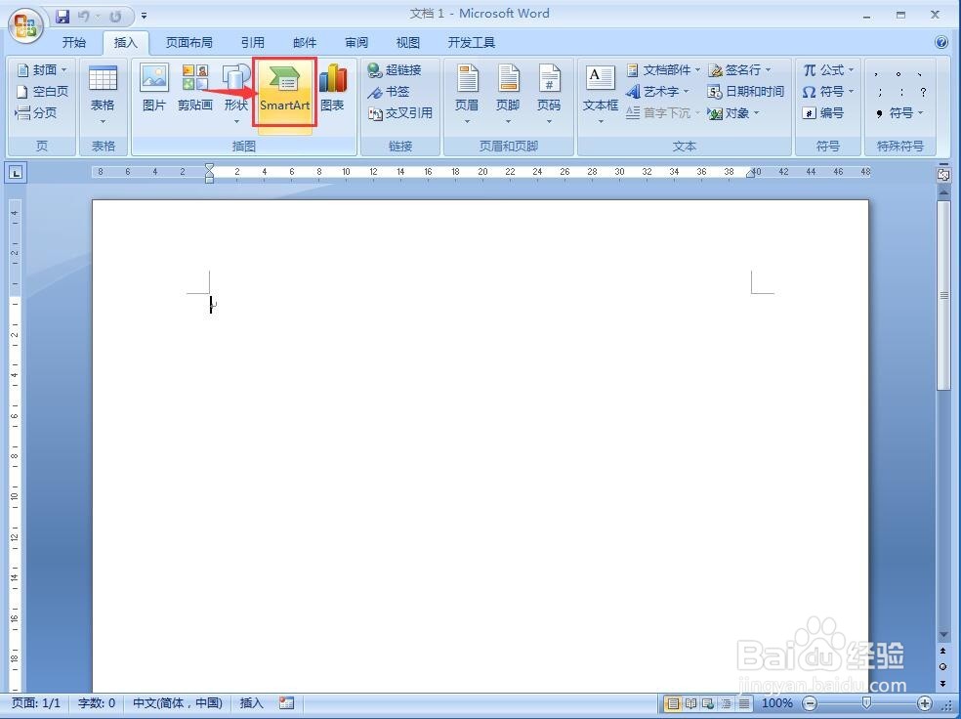Switch to Web Layout view
This screenshot has height=719, width=961.
click(708, 703)
